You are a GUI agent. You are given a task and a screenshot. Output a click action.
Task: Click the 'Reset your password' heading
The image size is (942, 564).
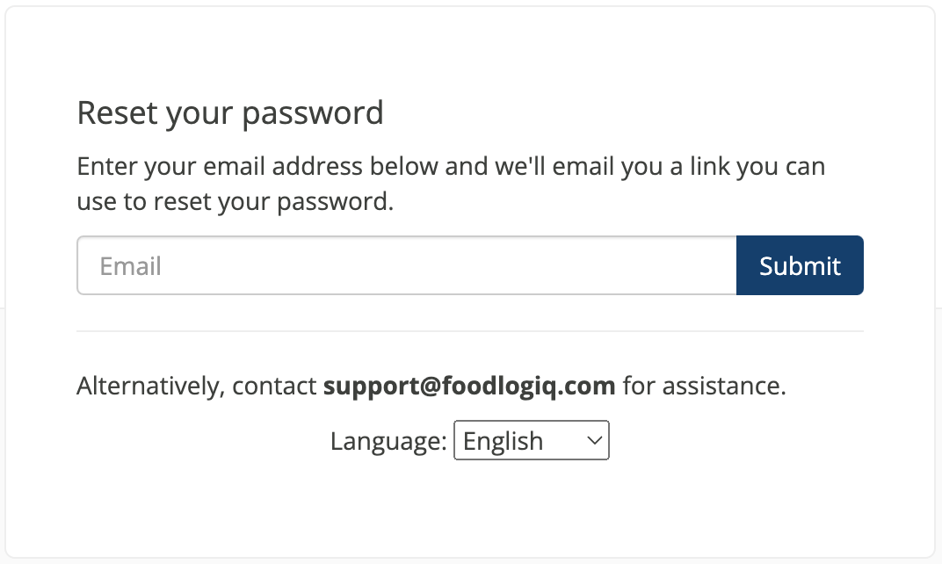(230, 113)
